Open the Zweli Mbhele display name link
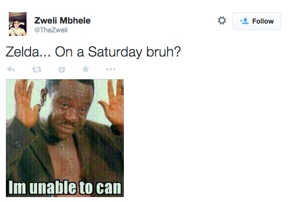 click(62, 21)
